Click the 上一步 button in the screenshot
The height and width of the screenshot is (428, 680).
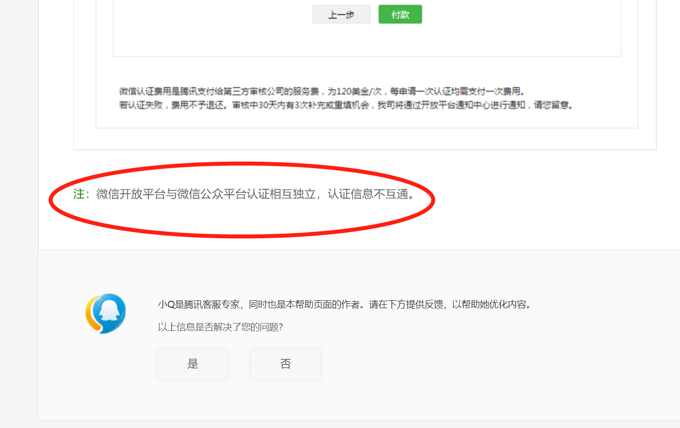coord(341,14)
